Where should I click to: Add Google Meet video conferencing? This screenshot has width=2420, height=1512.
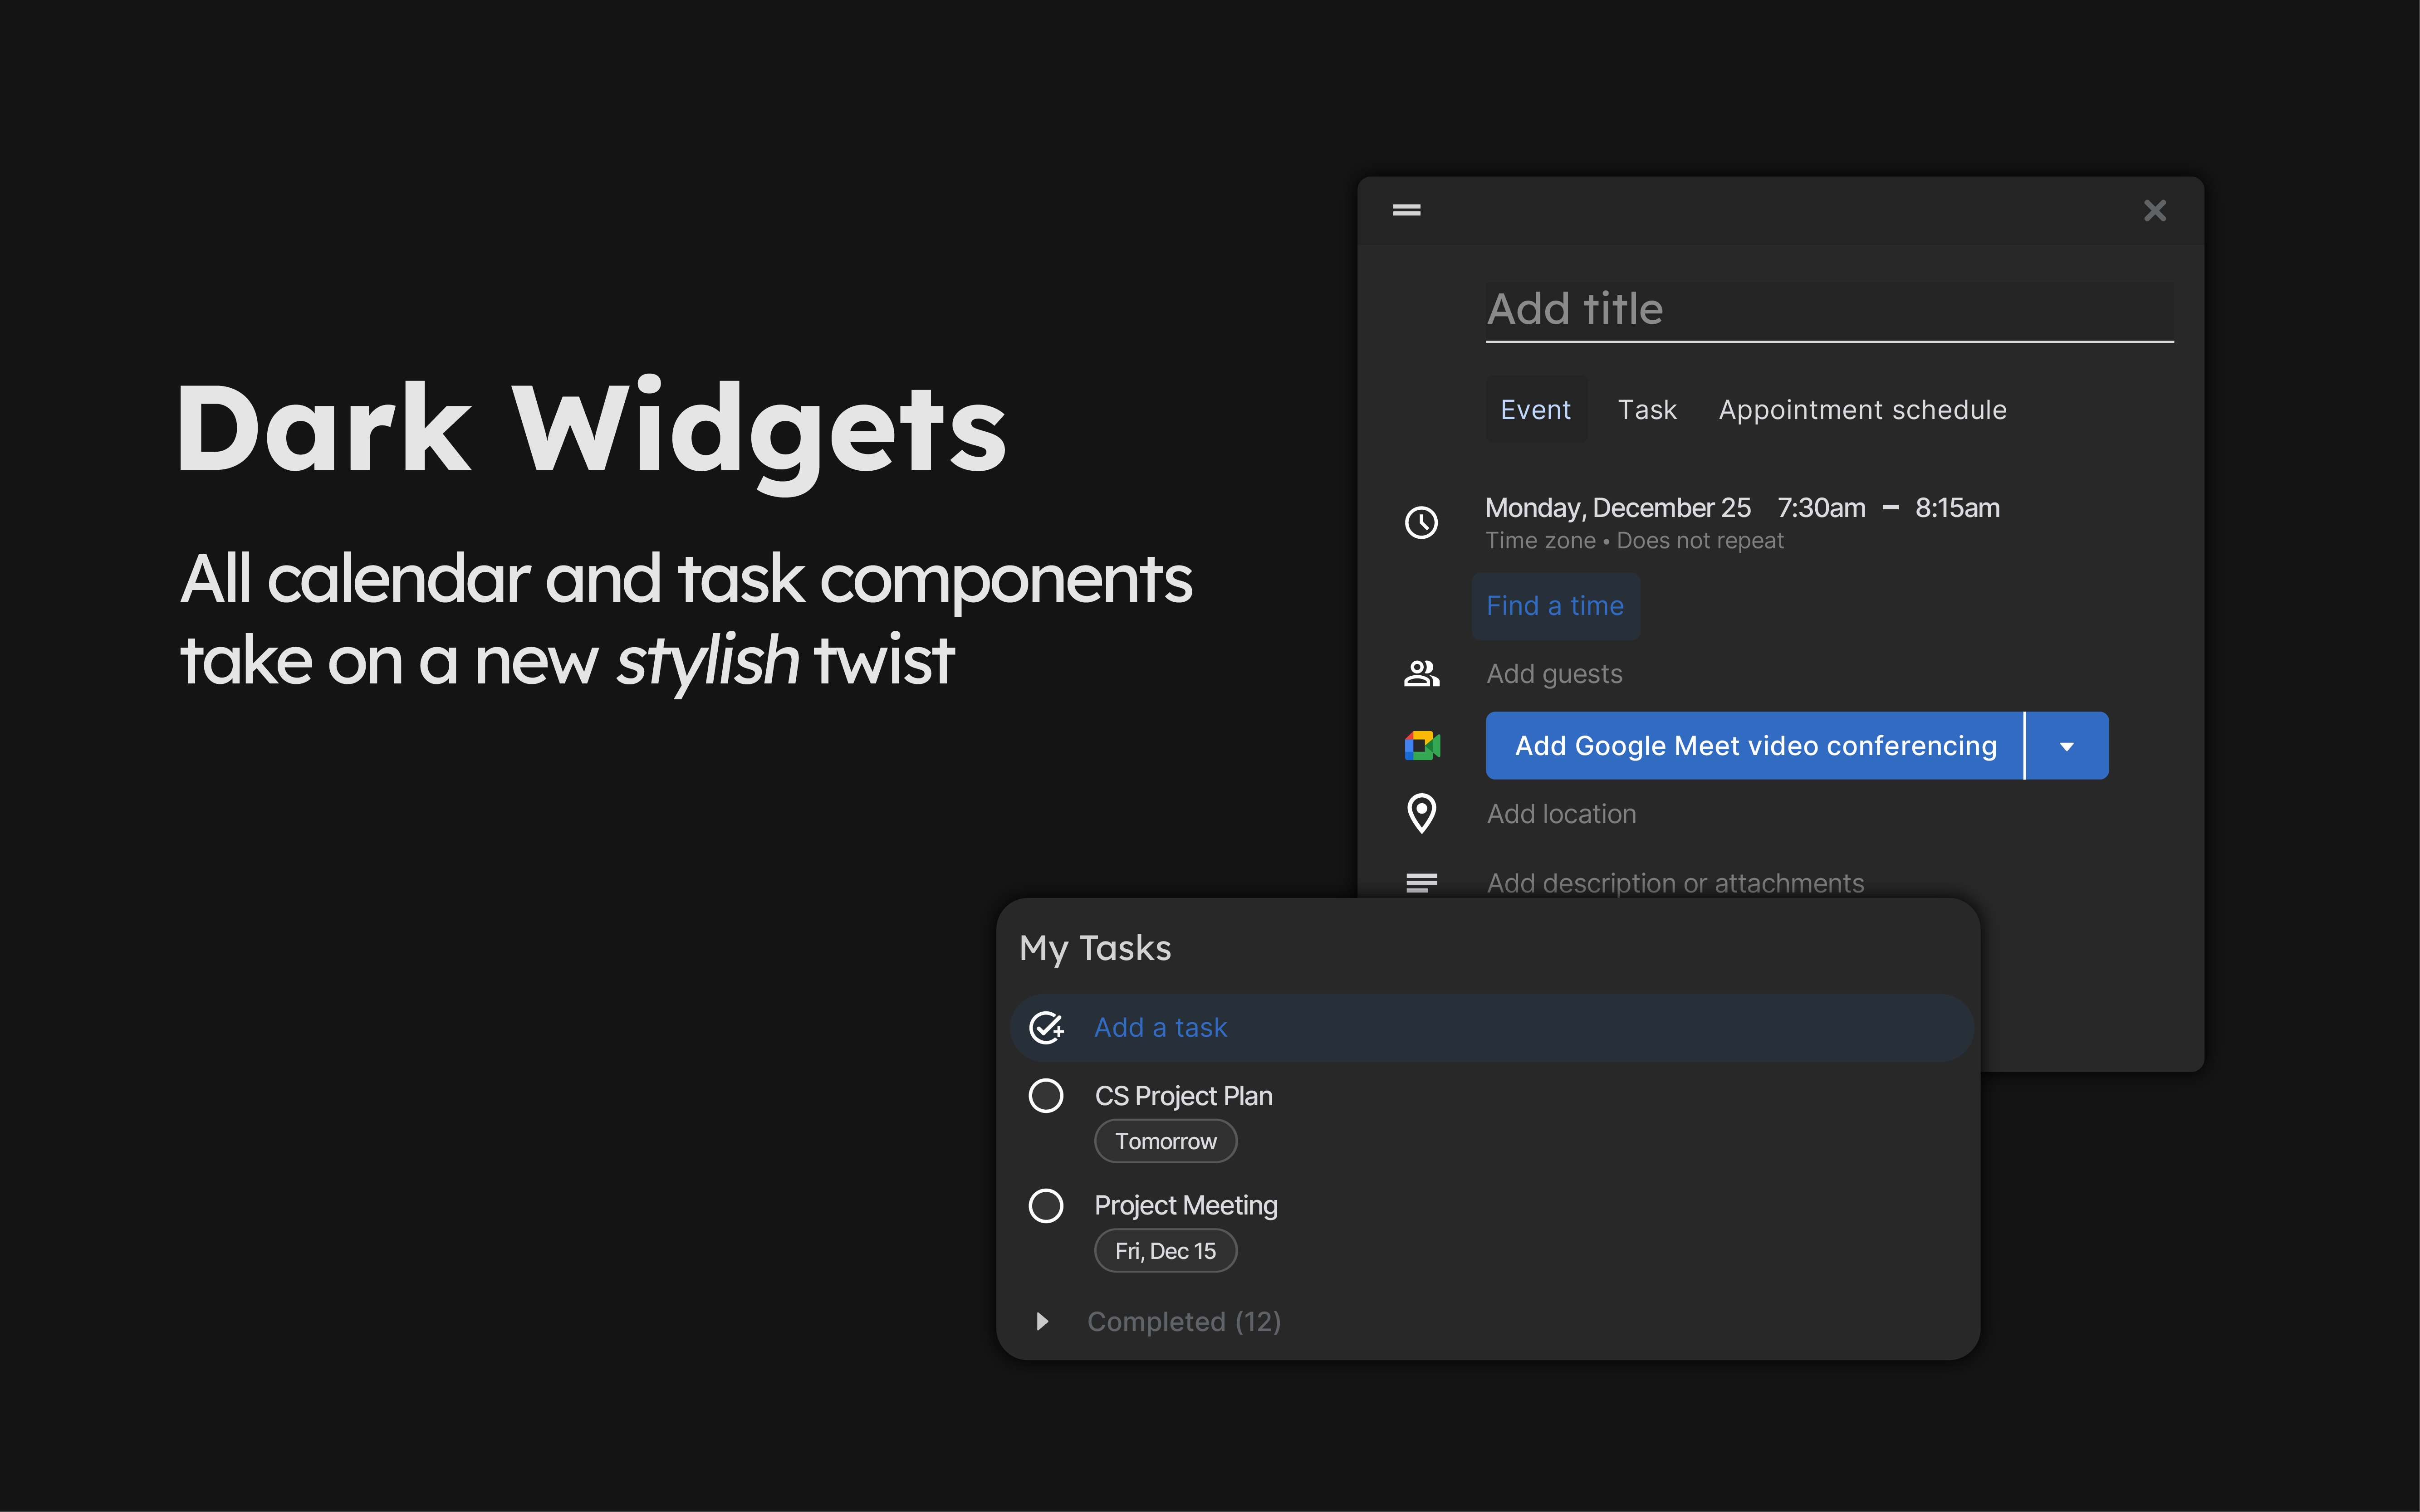(1755, 745)
